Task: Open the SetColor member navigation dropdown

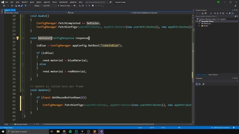Action: (x=162, y=13)
